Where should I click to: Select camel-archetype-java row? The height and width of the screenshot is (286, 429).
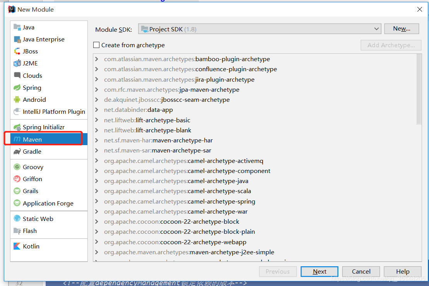255,181
